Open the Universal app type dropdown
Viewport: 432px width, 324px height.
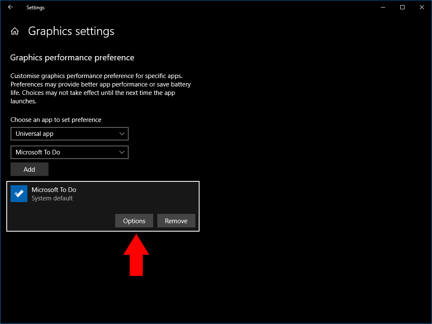click(70, 134)
